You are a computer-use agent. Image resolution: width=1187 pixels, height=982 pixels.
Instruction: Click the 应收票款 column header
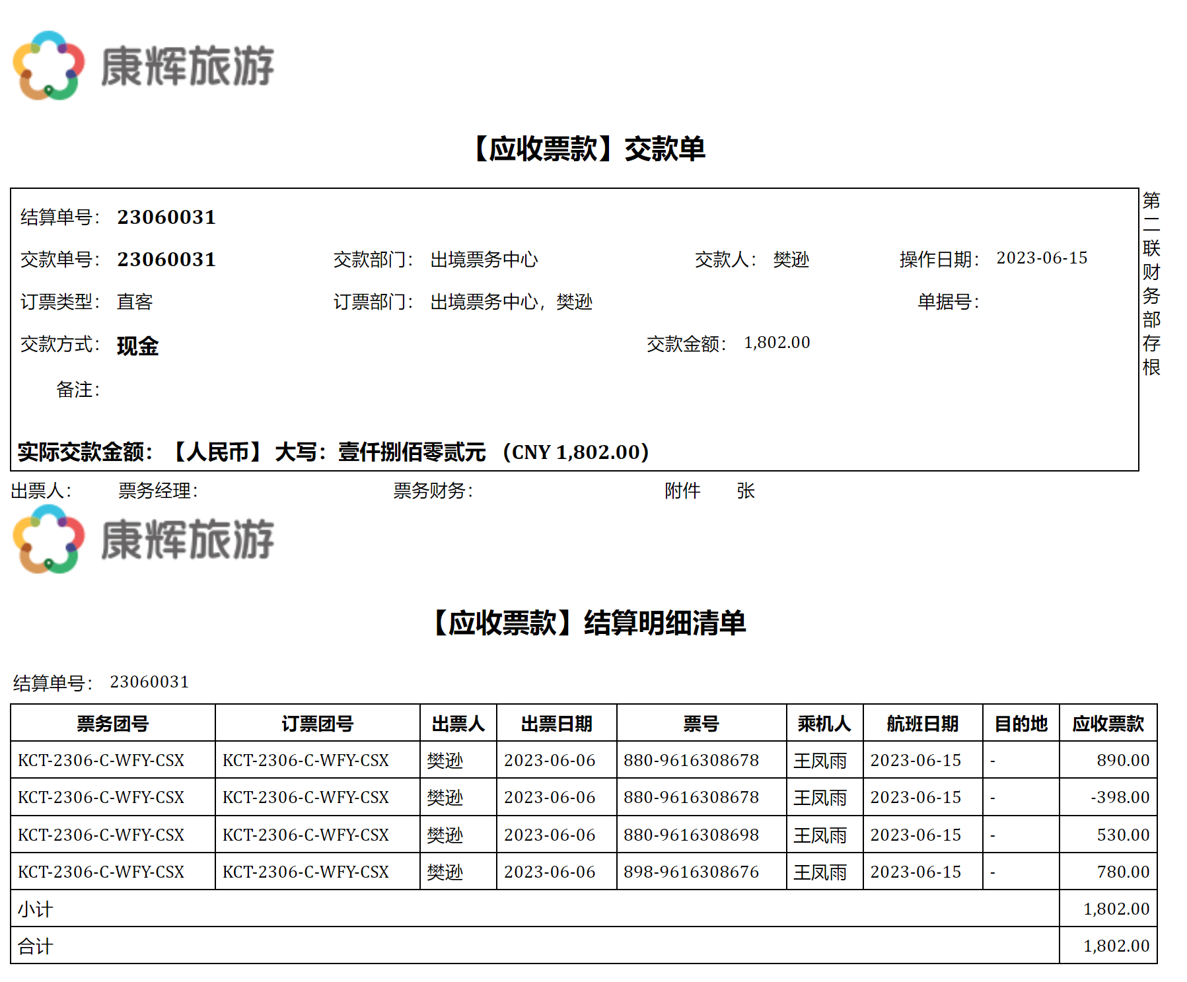pos(1108,724)
